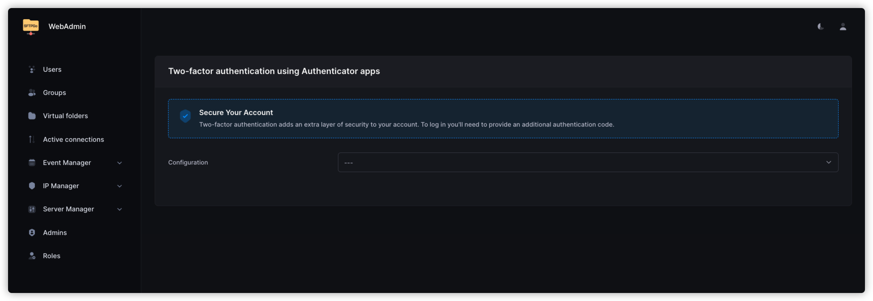Open the user profile icon menu
This screenshot has width=873, height=301.
pos(843,27)
